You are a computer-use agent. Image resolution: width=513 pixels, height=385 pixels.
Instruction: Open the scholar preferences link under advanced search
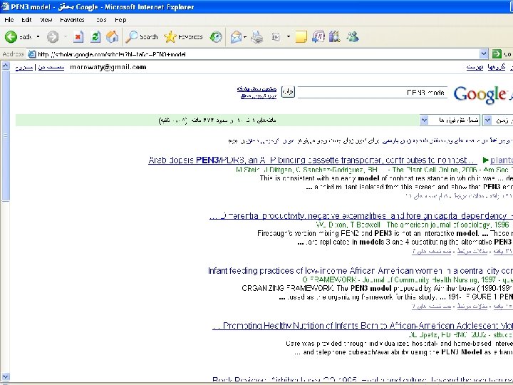(259, 96)
